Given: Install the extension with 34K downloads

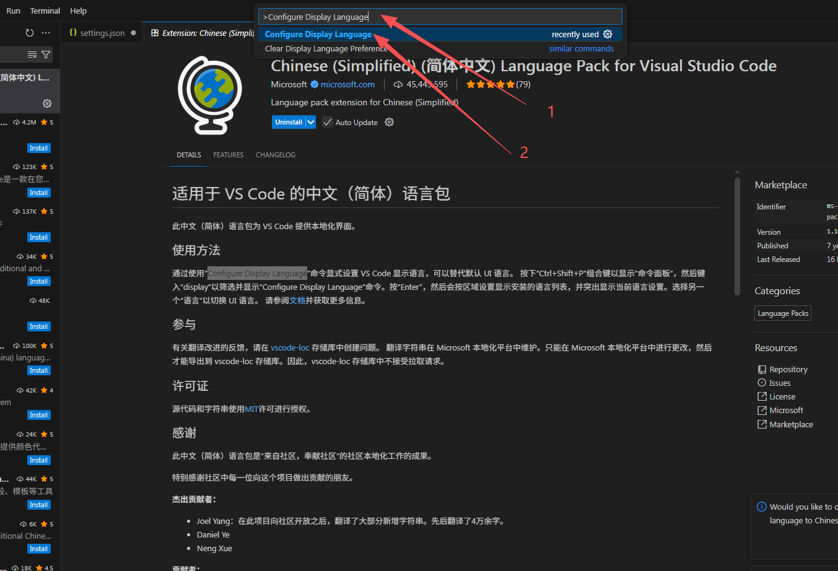Looking at the screenshot, I should pyautogui.click(x=38, y=281).
